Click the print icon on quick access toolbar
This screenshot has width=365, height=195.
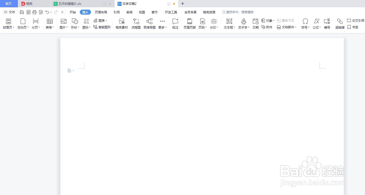(35, 12)
